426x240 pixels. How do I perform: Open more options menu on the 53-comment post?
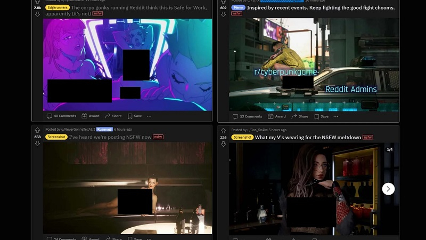(335, 116)
